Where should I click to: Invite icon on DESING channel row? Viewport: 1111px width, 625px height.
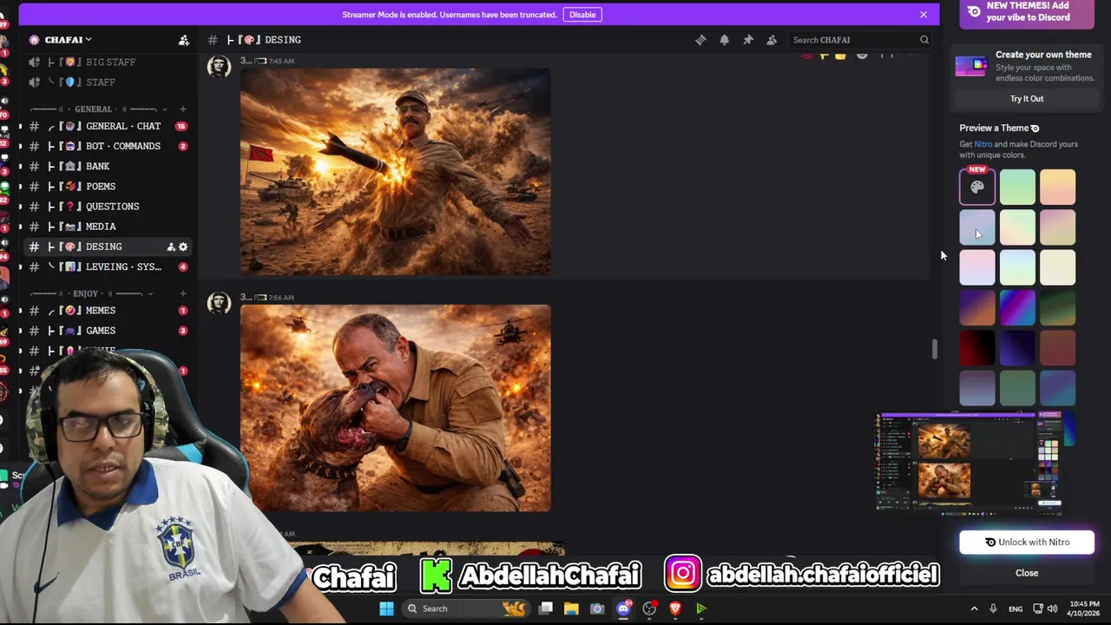[x=171, y=247]
